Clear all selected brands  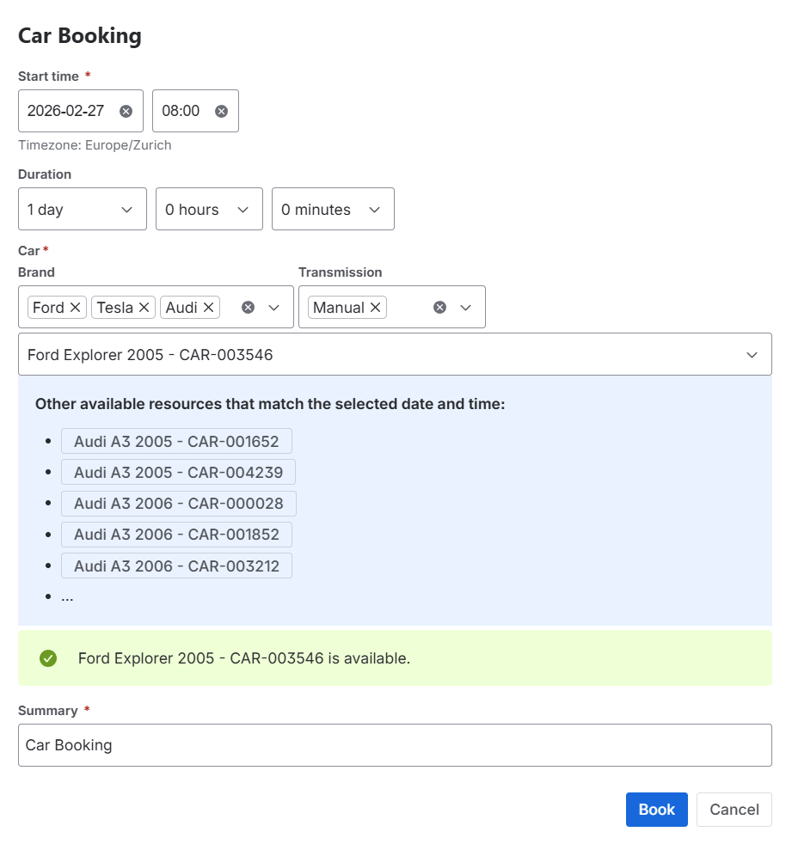coord(248,308)
